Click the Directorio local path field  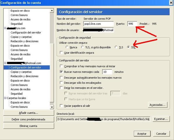pos(103,119)
